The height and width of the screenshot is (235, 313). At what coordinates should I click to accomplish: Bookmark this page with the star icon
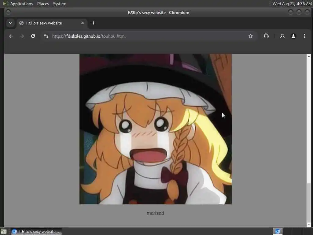point(251,36)
